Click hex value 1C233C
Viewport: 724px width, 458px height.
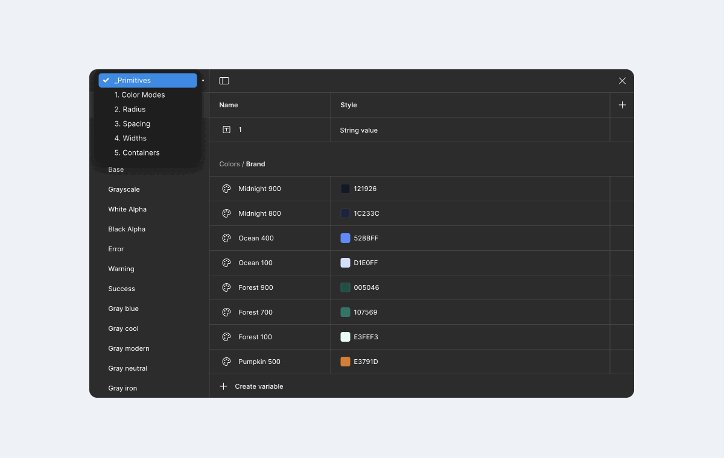point(366,213)
